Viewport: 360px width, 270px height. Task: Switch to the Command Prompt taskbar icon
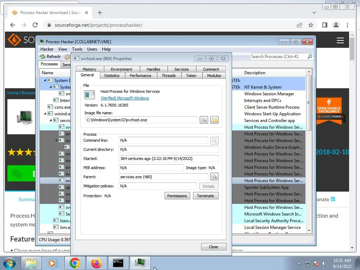[x=118, y=263]
